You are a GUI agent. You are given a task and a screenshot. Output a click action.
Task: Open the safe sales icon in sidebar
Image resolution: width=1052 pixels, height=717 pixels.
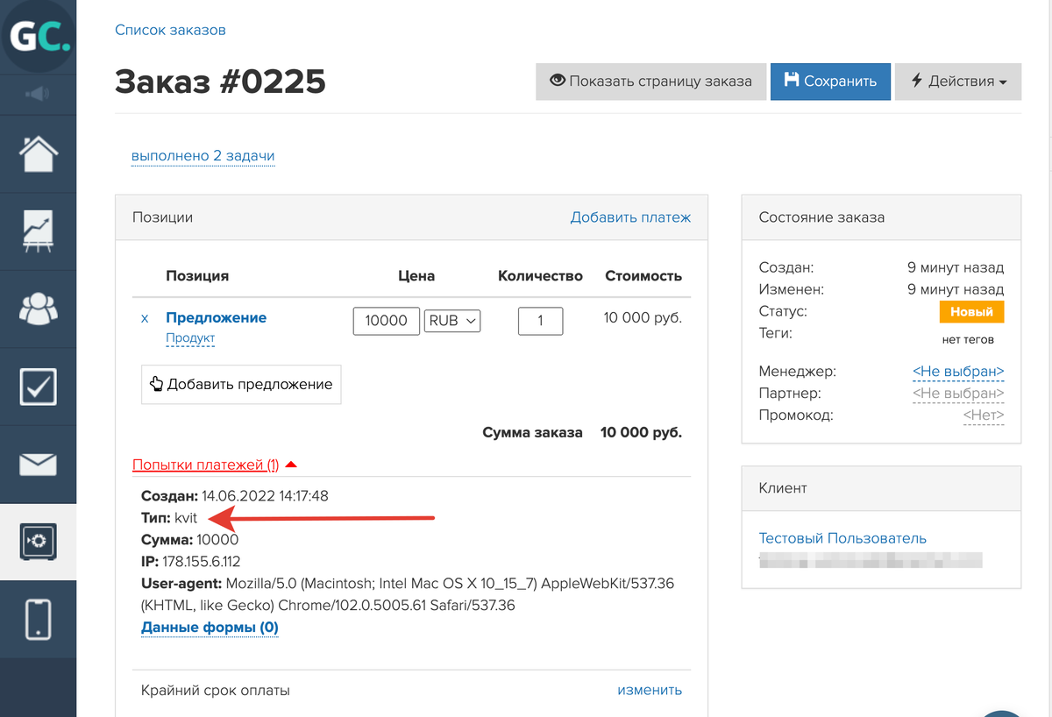tap(38, 541)
